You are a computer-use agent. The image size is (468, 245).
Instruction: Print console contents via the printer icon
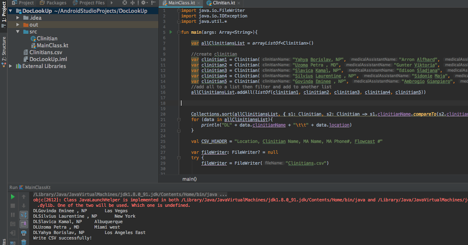click(23, 233)
